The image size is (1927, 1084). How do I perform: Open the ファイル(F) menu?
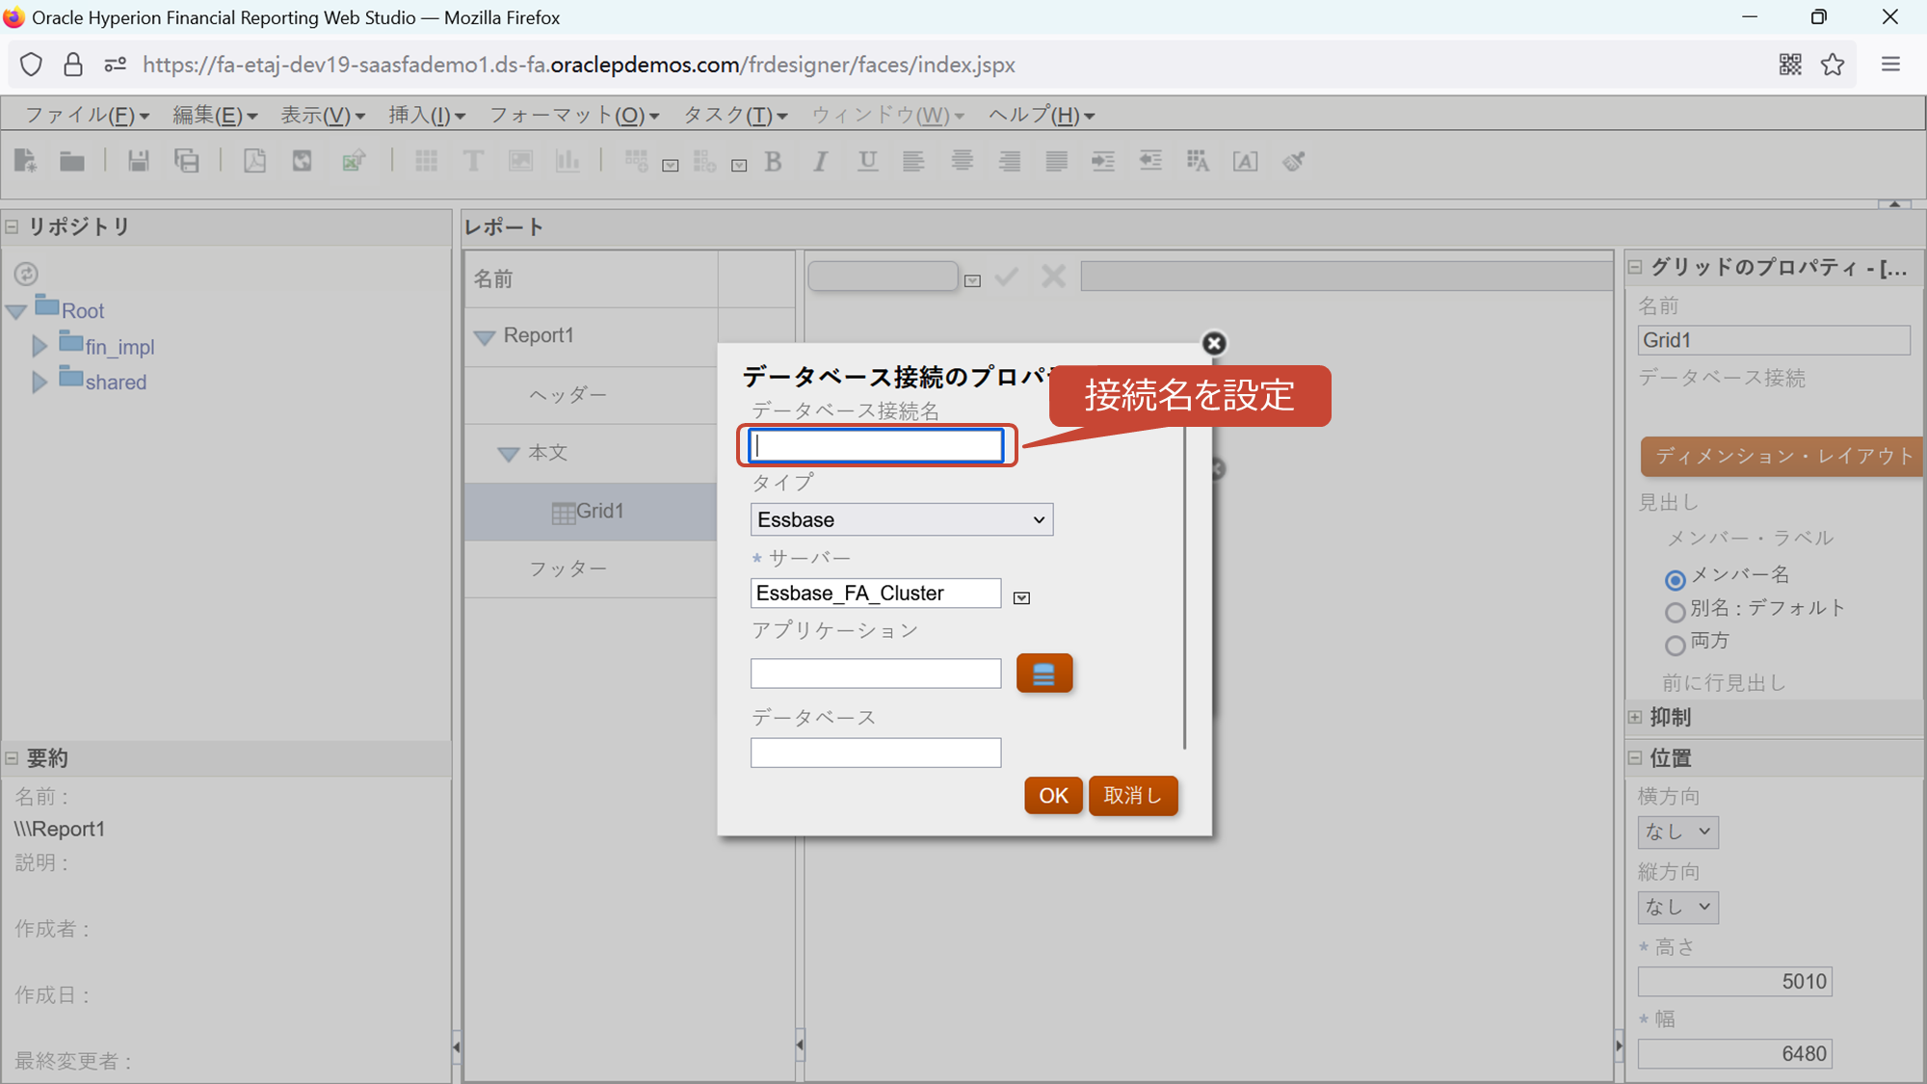coord(86,116)
